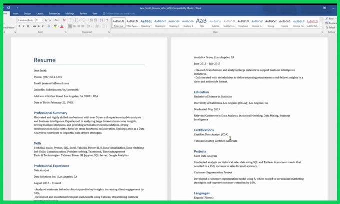
Task: Click the Shading paint bucket icon
Action: click(x=97, y=26)
